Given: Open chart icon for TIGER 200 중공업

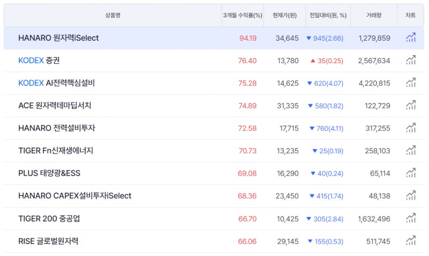Looking at the screenshot, I should [x=411, y=219].
